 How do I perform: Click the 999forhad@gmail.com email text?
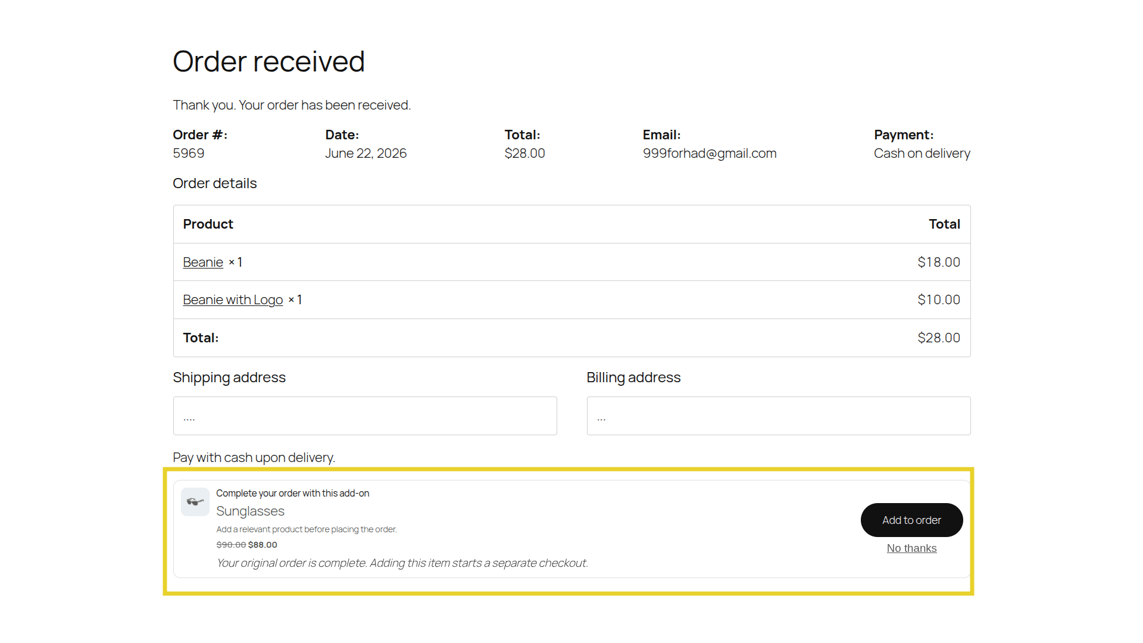(x=710, y=154)
